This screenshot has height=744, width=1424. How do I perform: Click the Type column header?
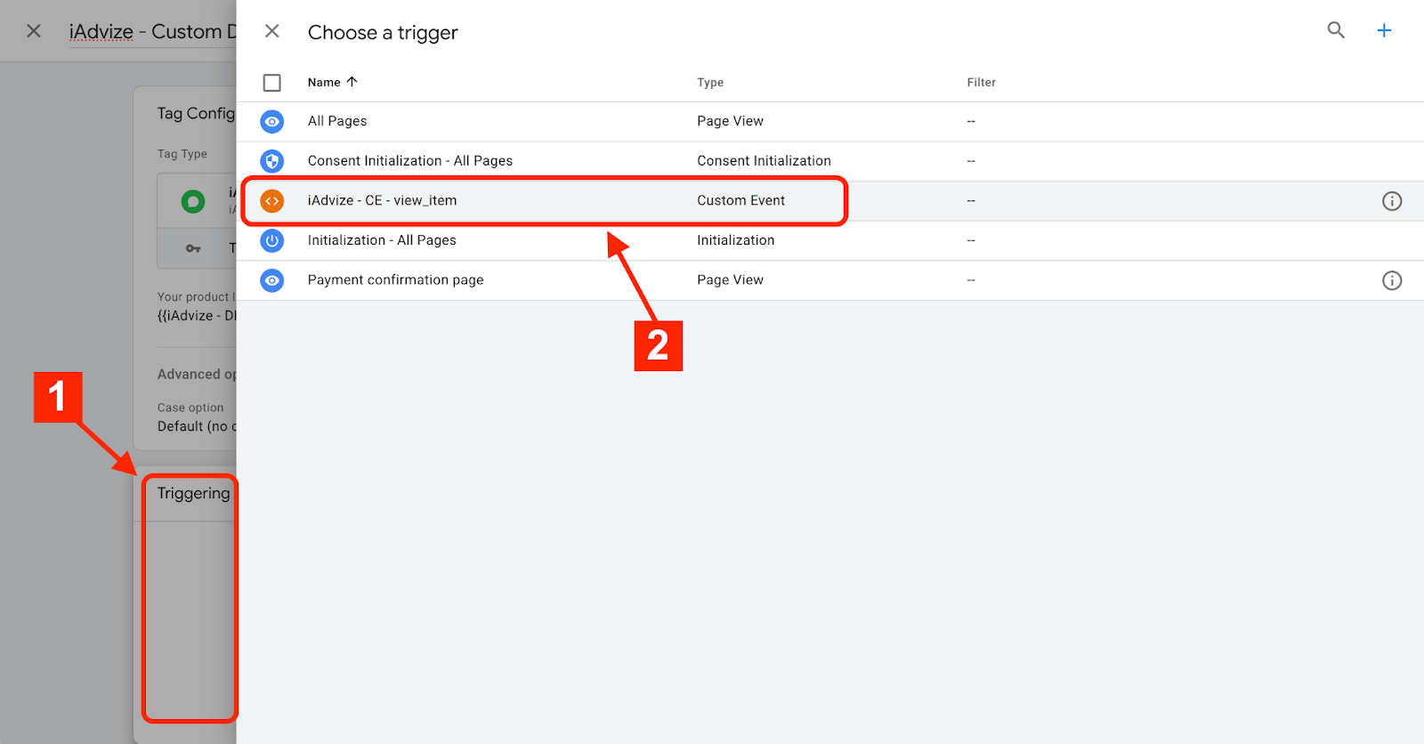click(x=709, y=83)
